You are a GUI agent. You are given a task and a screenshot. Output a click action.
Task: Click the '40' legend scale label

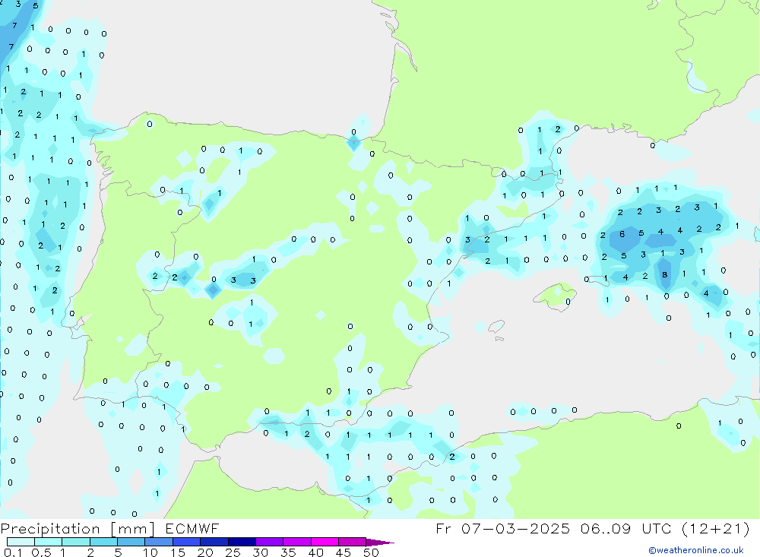(315, 552)
